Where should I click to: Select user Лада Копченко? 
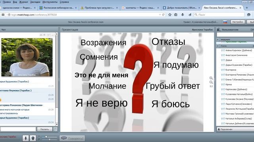click(237, 104)
